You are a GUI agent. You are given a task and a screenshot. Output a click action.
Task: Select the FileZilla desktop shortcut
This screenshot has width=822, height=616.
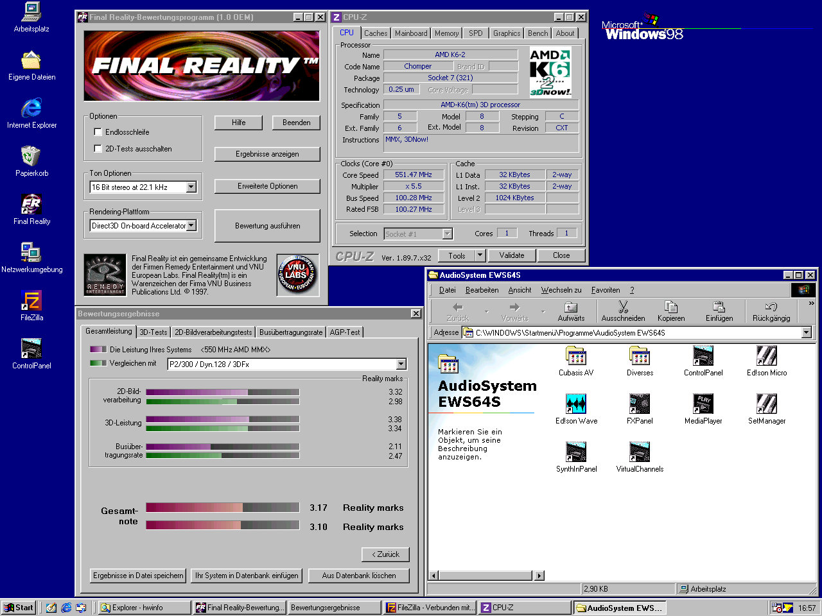point(31,300)
